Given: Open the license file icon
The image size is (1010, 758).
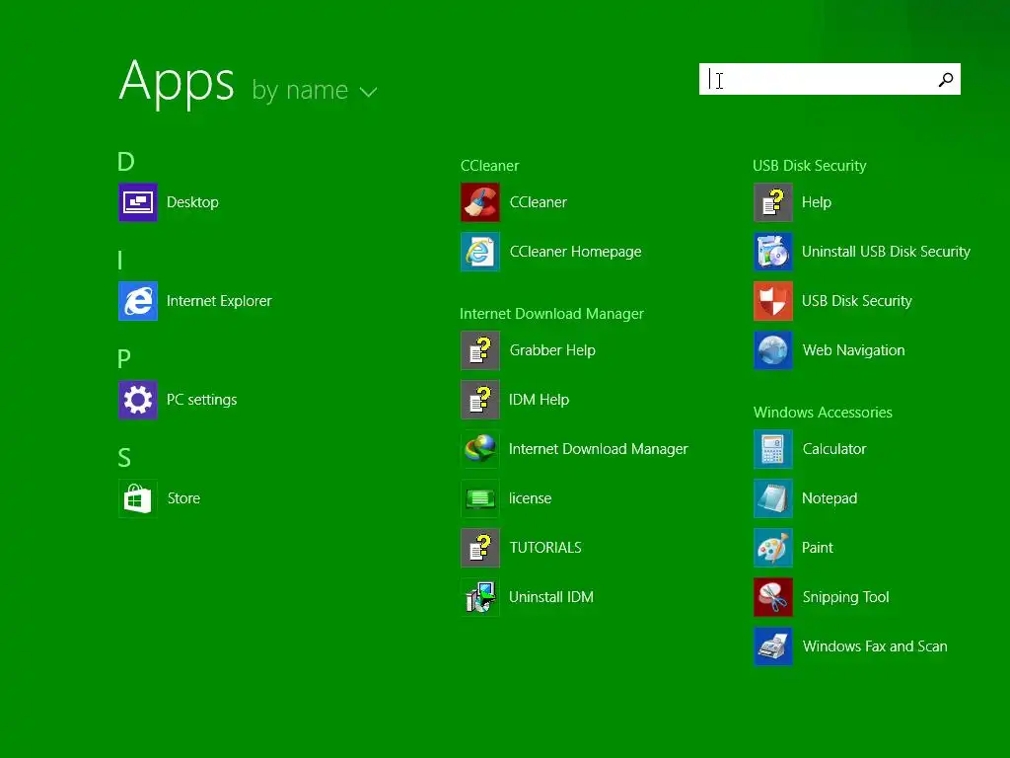Looking at the screenshot, I should pos(480,498).
